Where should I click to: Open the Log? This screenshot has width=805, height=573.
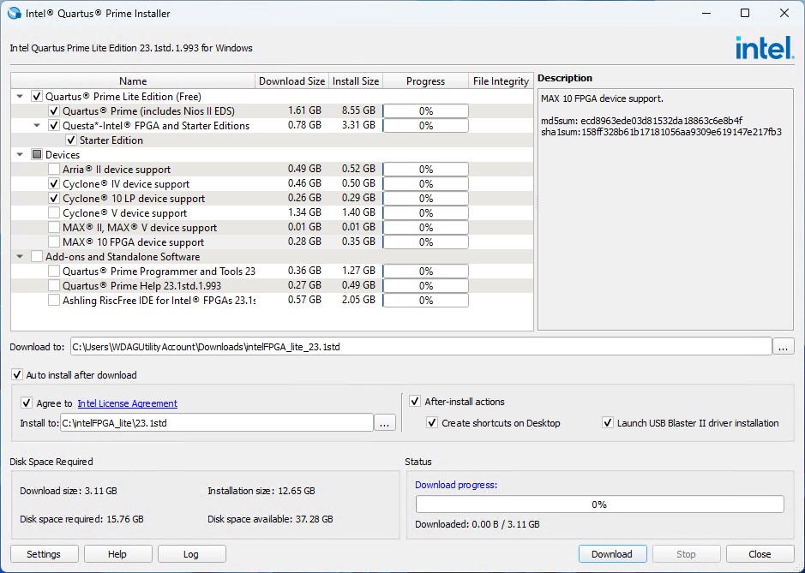(191, 554)
